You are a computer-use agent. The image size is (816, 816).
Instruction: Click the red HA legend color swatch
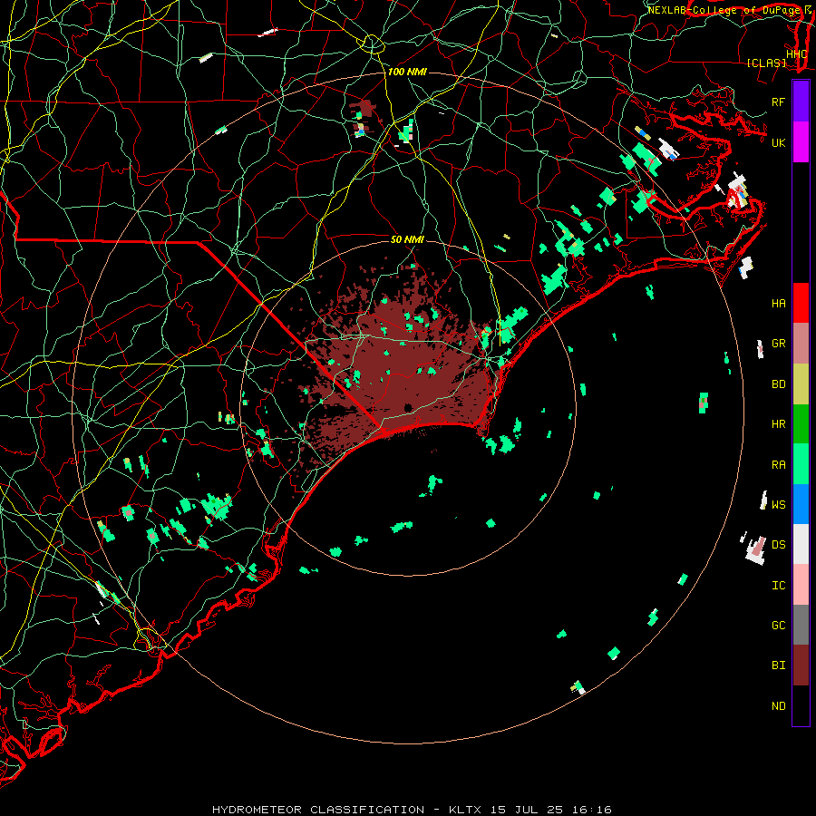801,303
